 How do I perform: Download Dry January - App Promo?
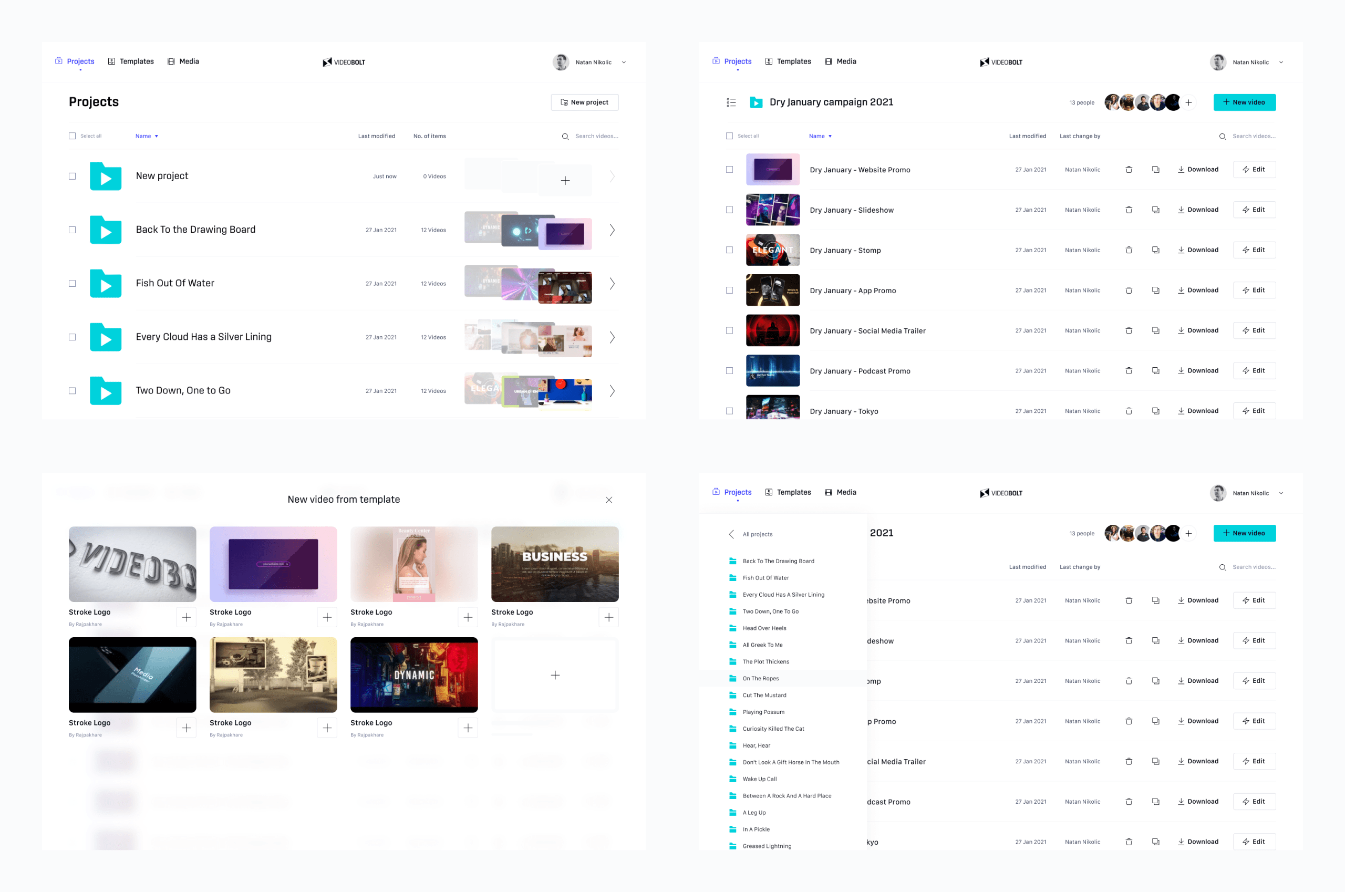click(x=1198, y=290)
